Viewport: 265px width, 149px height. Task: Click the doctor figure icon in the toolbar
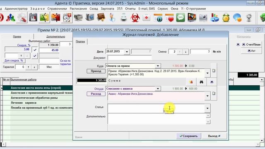tap(112, 17)
